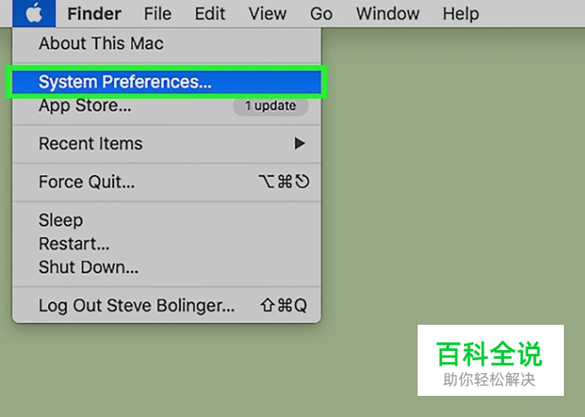585x417 pixels.
Task: Select App Store… menu entry
Action: click(167, 106)
